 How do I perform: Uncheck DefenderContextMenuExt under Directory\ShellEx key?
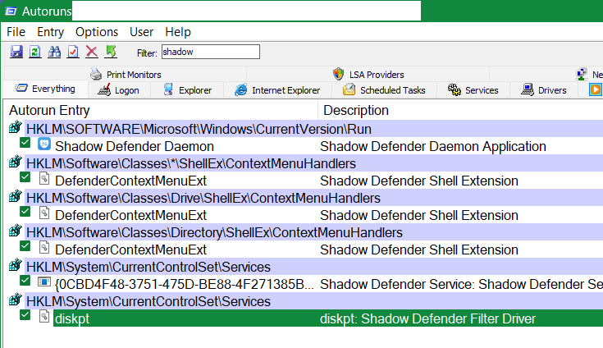click(25, 246)
